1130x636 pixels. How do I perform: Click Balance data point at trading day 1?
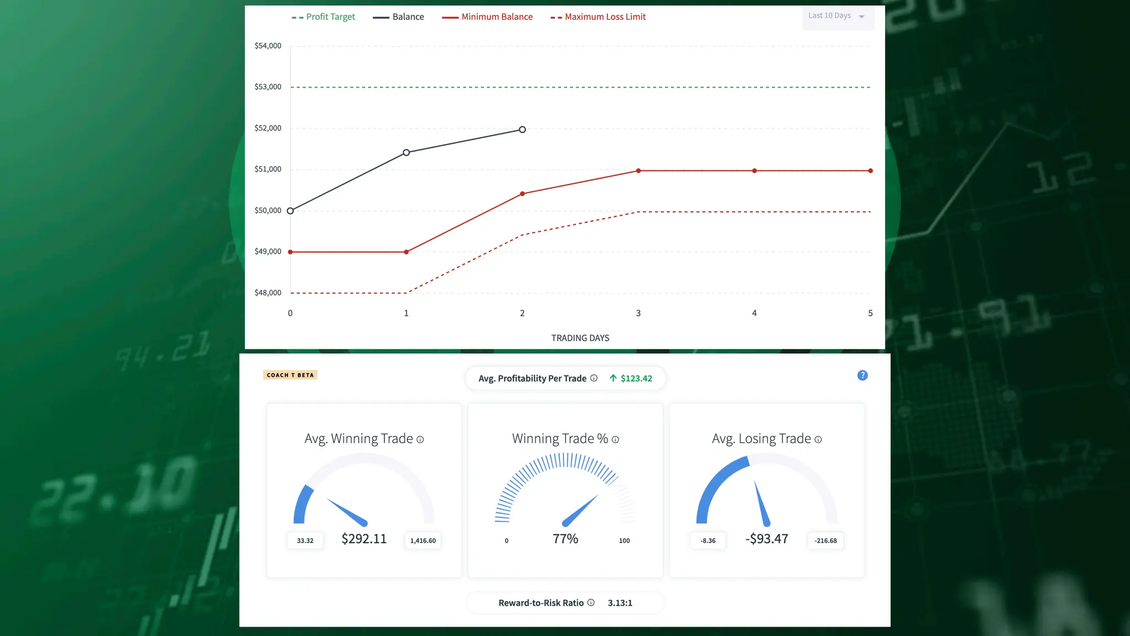[x=406, y=152]
